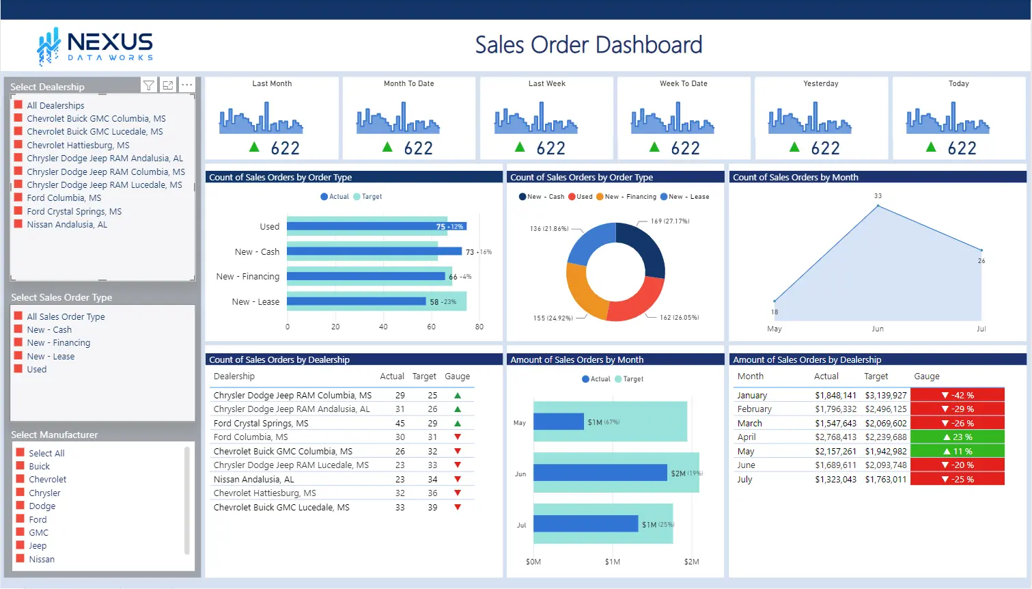Sort by the Dealership column header
This screenshot has height=589, width=1032.
tap(234, 376)
